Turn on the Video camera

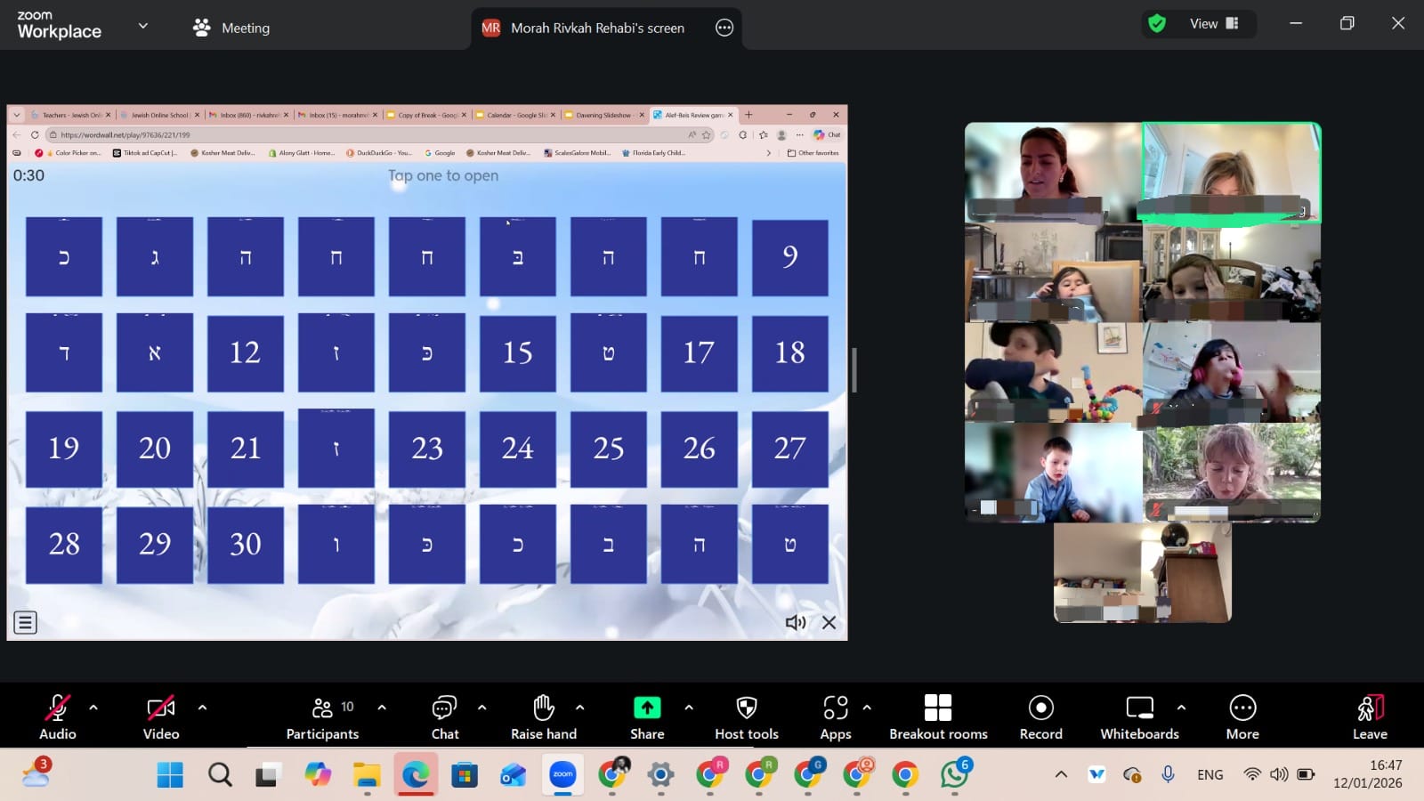coord(160,708)
